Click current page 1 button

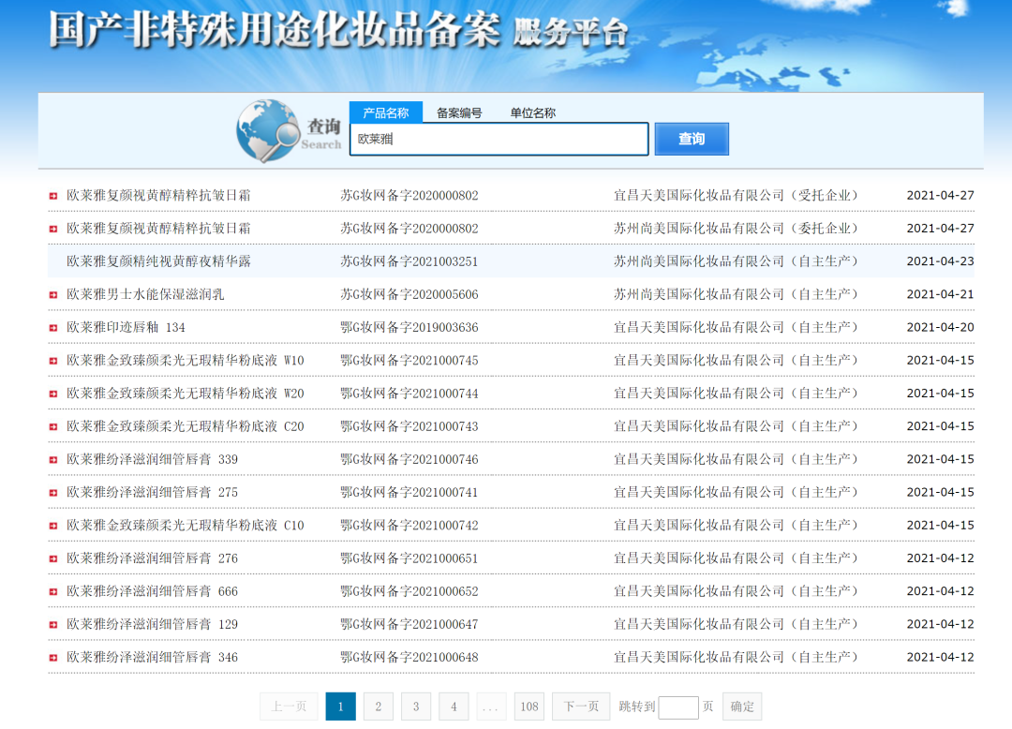tap(341, 707)
